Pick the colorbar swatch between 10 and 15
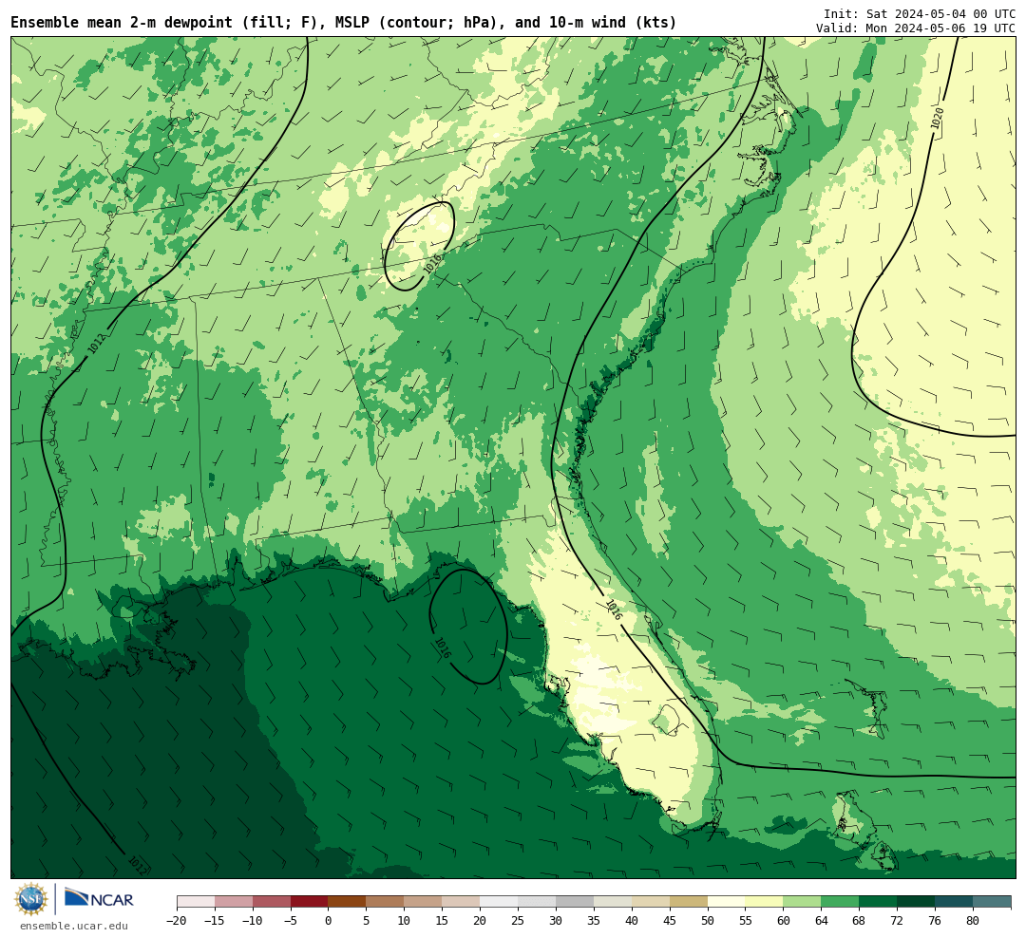This screenshot has width=1026, height=938. point(423,902)
